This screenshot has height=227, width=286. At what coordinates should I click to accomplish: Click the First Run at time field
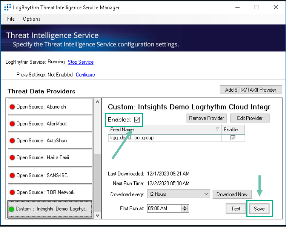[163, 209]
